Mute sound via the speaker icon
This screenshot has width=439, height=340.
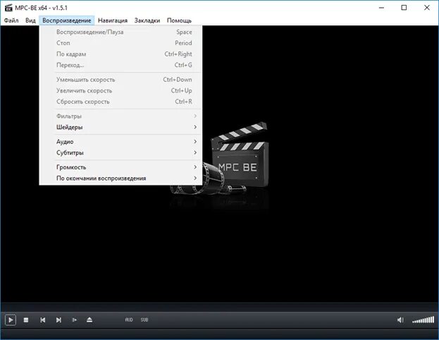point(400,320)
